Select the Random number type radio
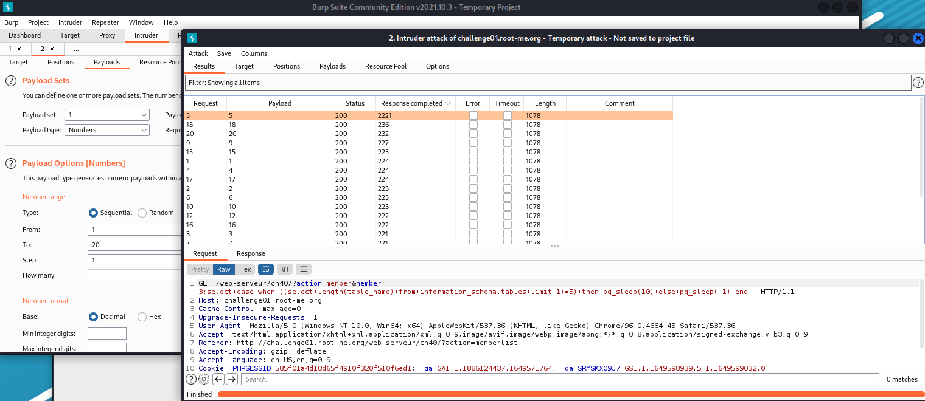 tap(142, 213)
